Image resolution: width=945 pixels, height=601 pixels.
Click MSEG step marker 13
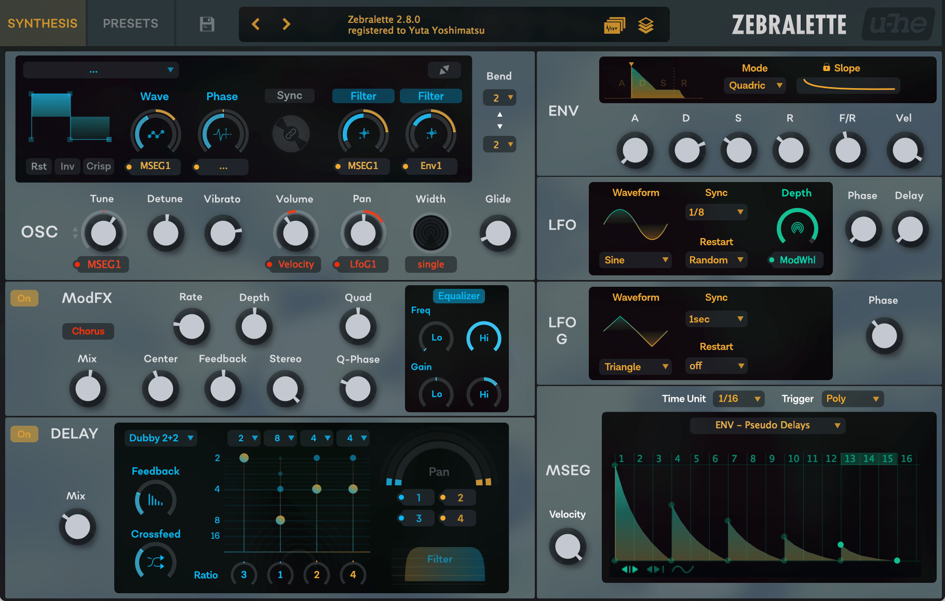[x=850, y=458]
